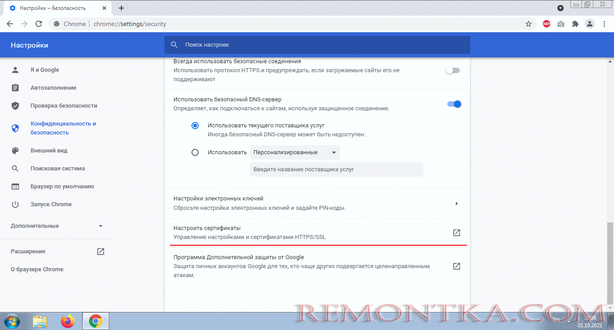
Task: Enable Всегда использовать безопасные соединения
Action: (453, 70)
